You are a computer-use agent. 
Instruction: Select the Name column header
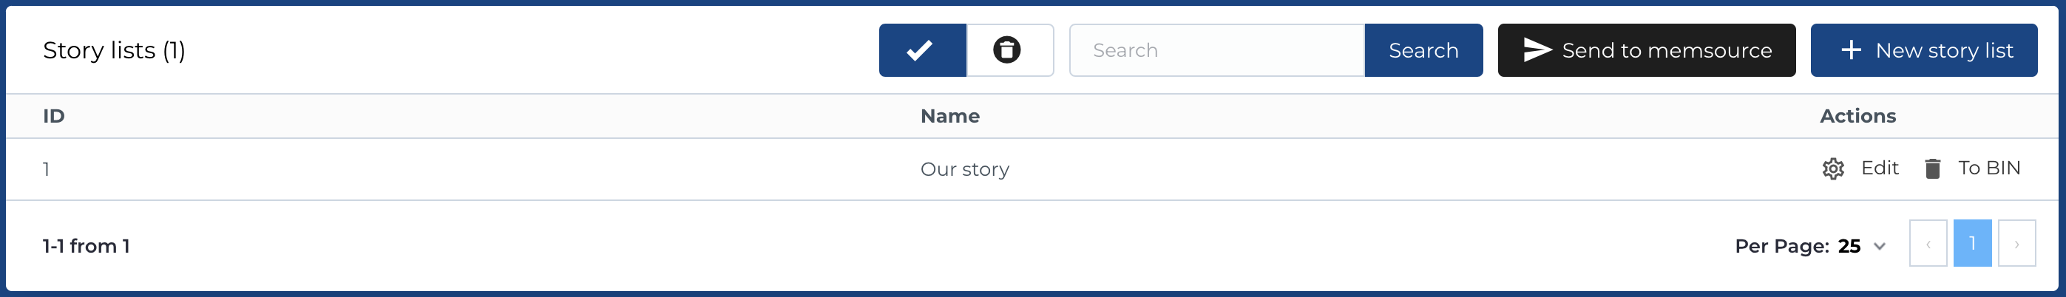coord(949,116)
